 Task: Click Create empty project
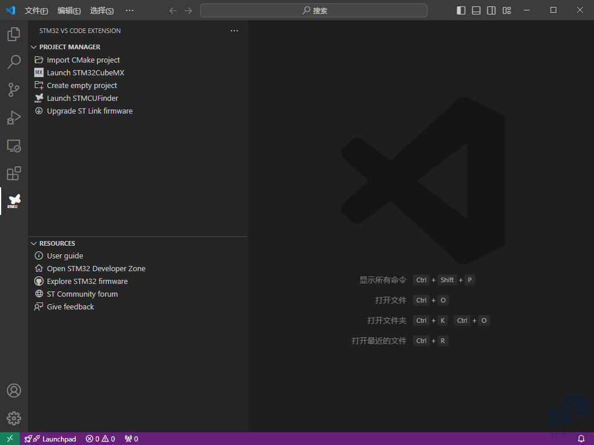[x=82, y=86]
